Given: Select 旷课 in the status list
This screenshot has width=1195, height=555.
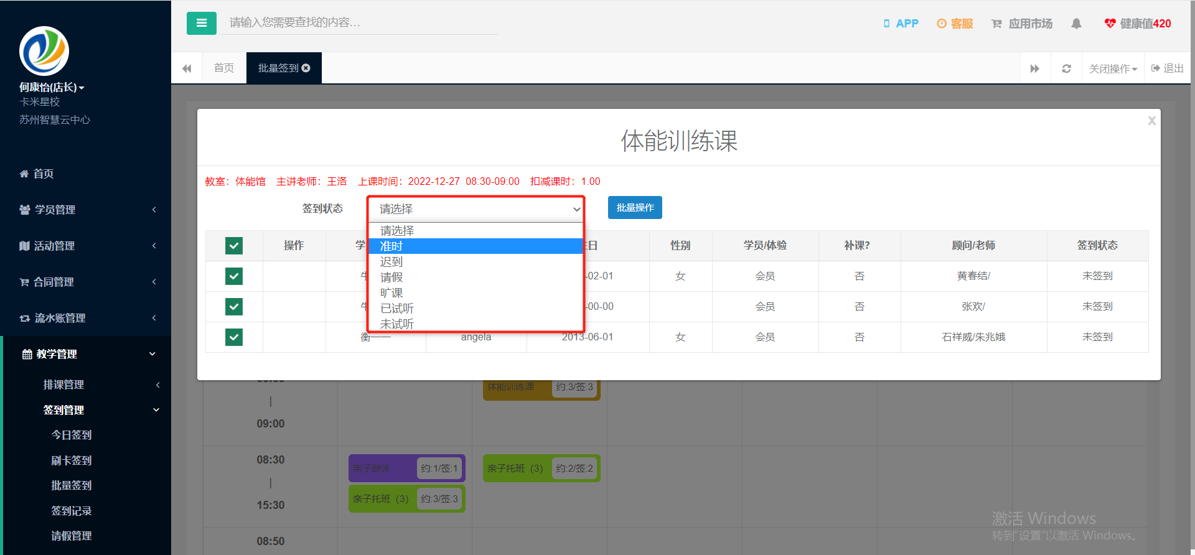Looking at the screenshot, I should (x=476, y=293).
